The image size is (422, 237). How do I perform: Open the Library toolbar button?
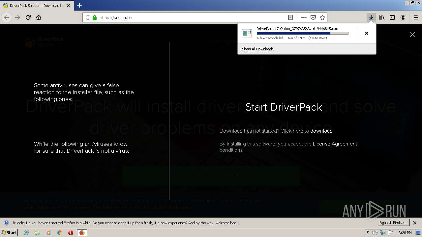(x=382, y=17)
